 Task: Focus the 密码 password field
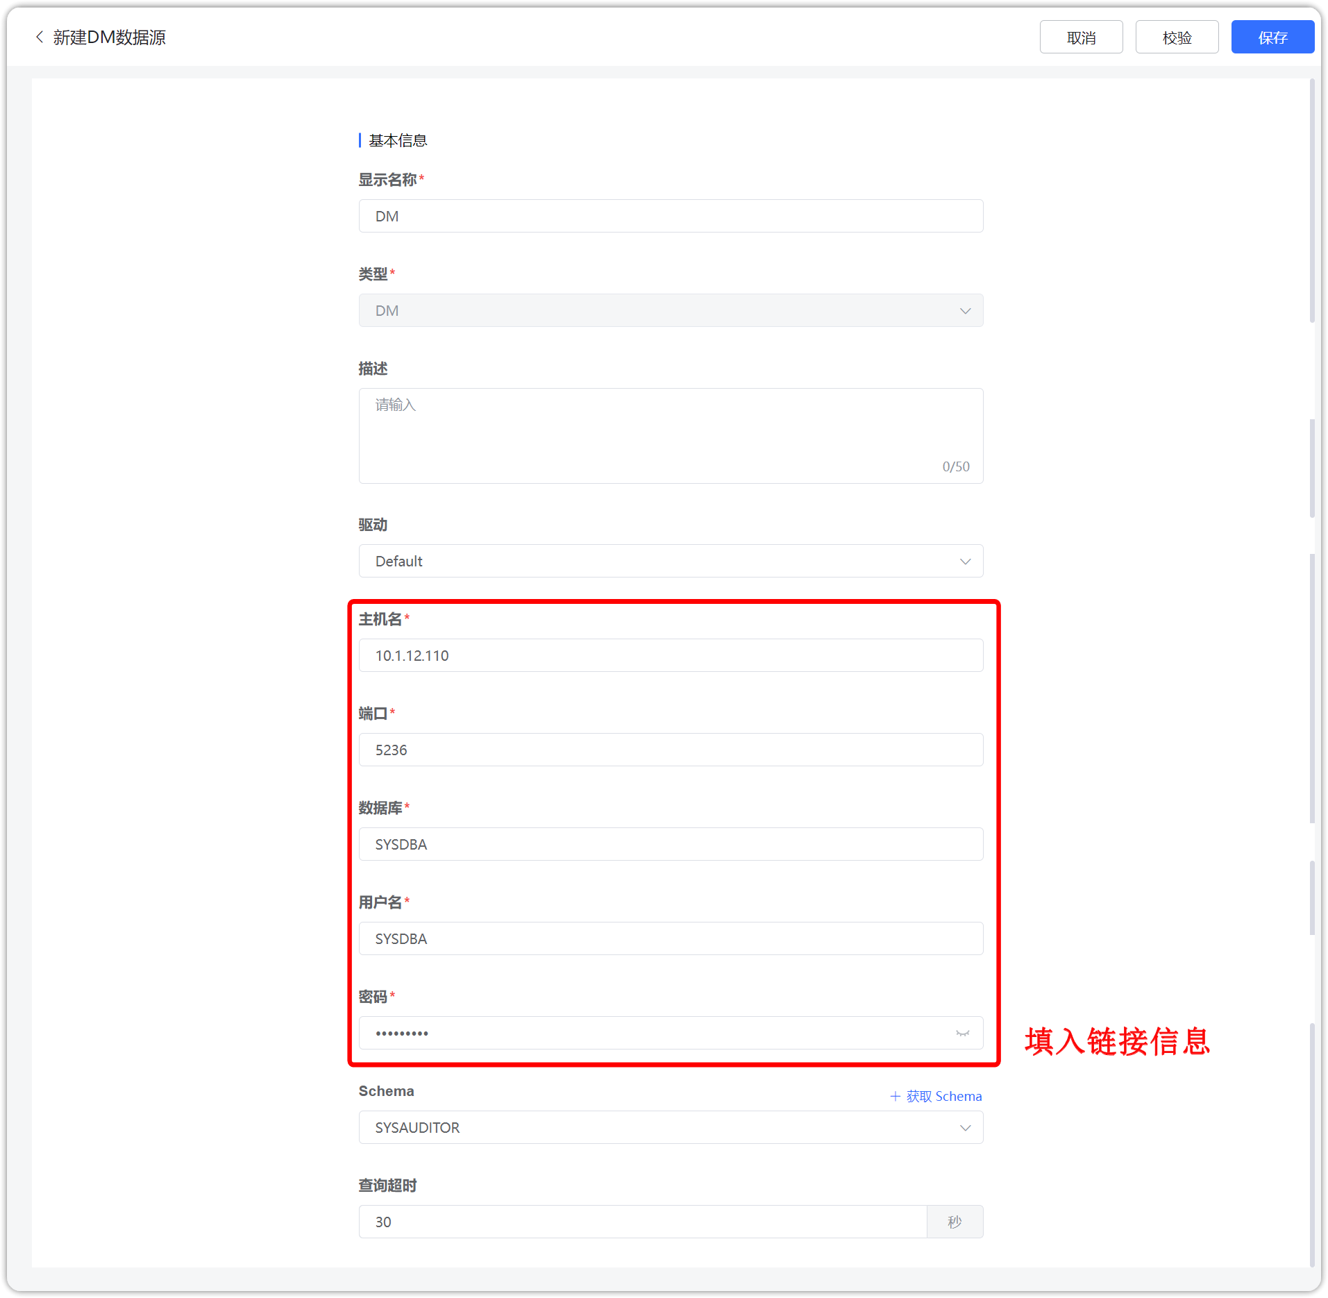pos(671,1033)
